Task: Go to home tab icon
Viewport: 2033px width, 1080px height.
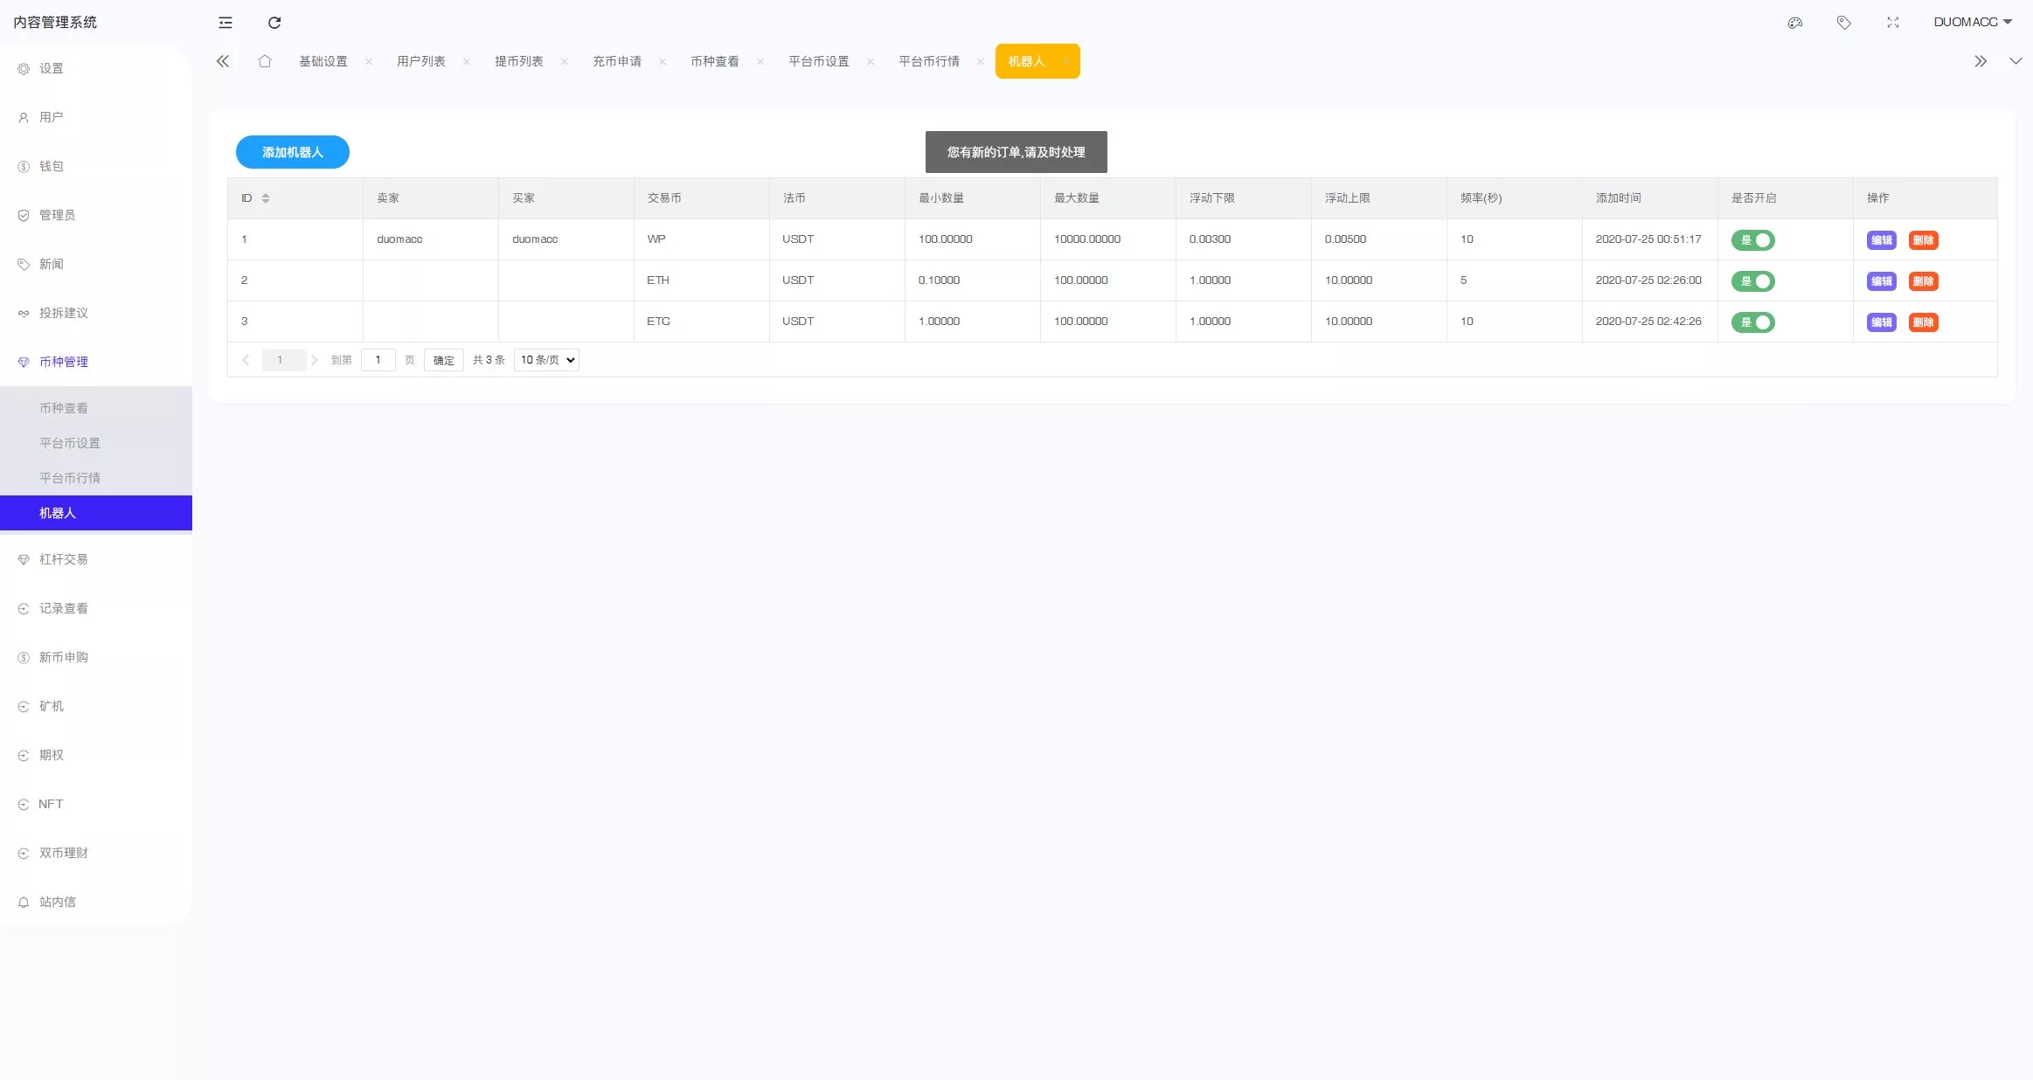Action: tap(265, 61)
